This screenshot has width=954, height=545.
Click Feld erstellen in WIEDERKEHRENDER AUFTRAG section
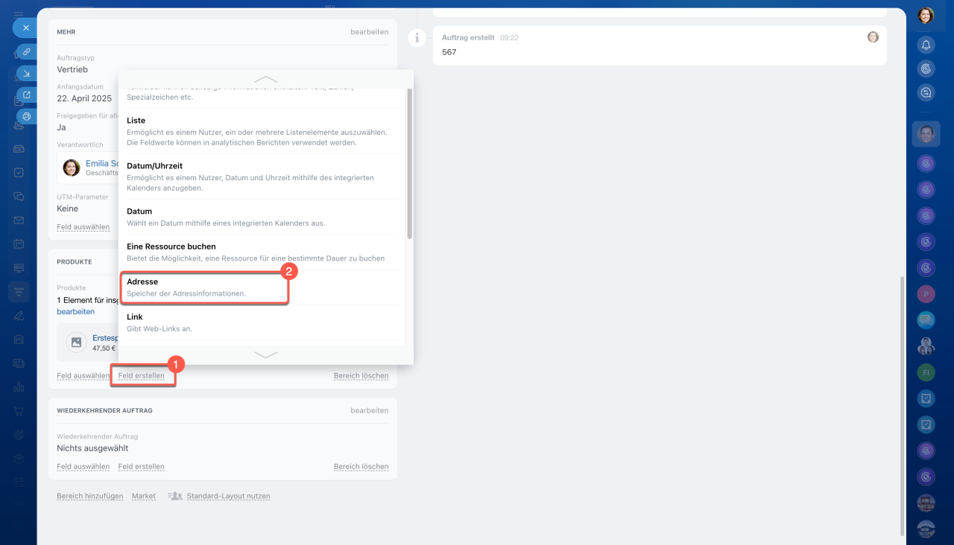coord(142,467)
